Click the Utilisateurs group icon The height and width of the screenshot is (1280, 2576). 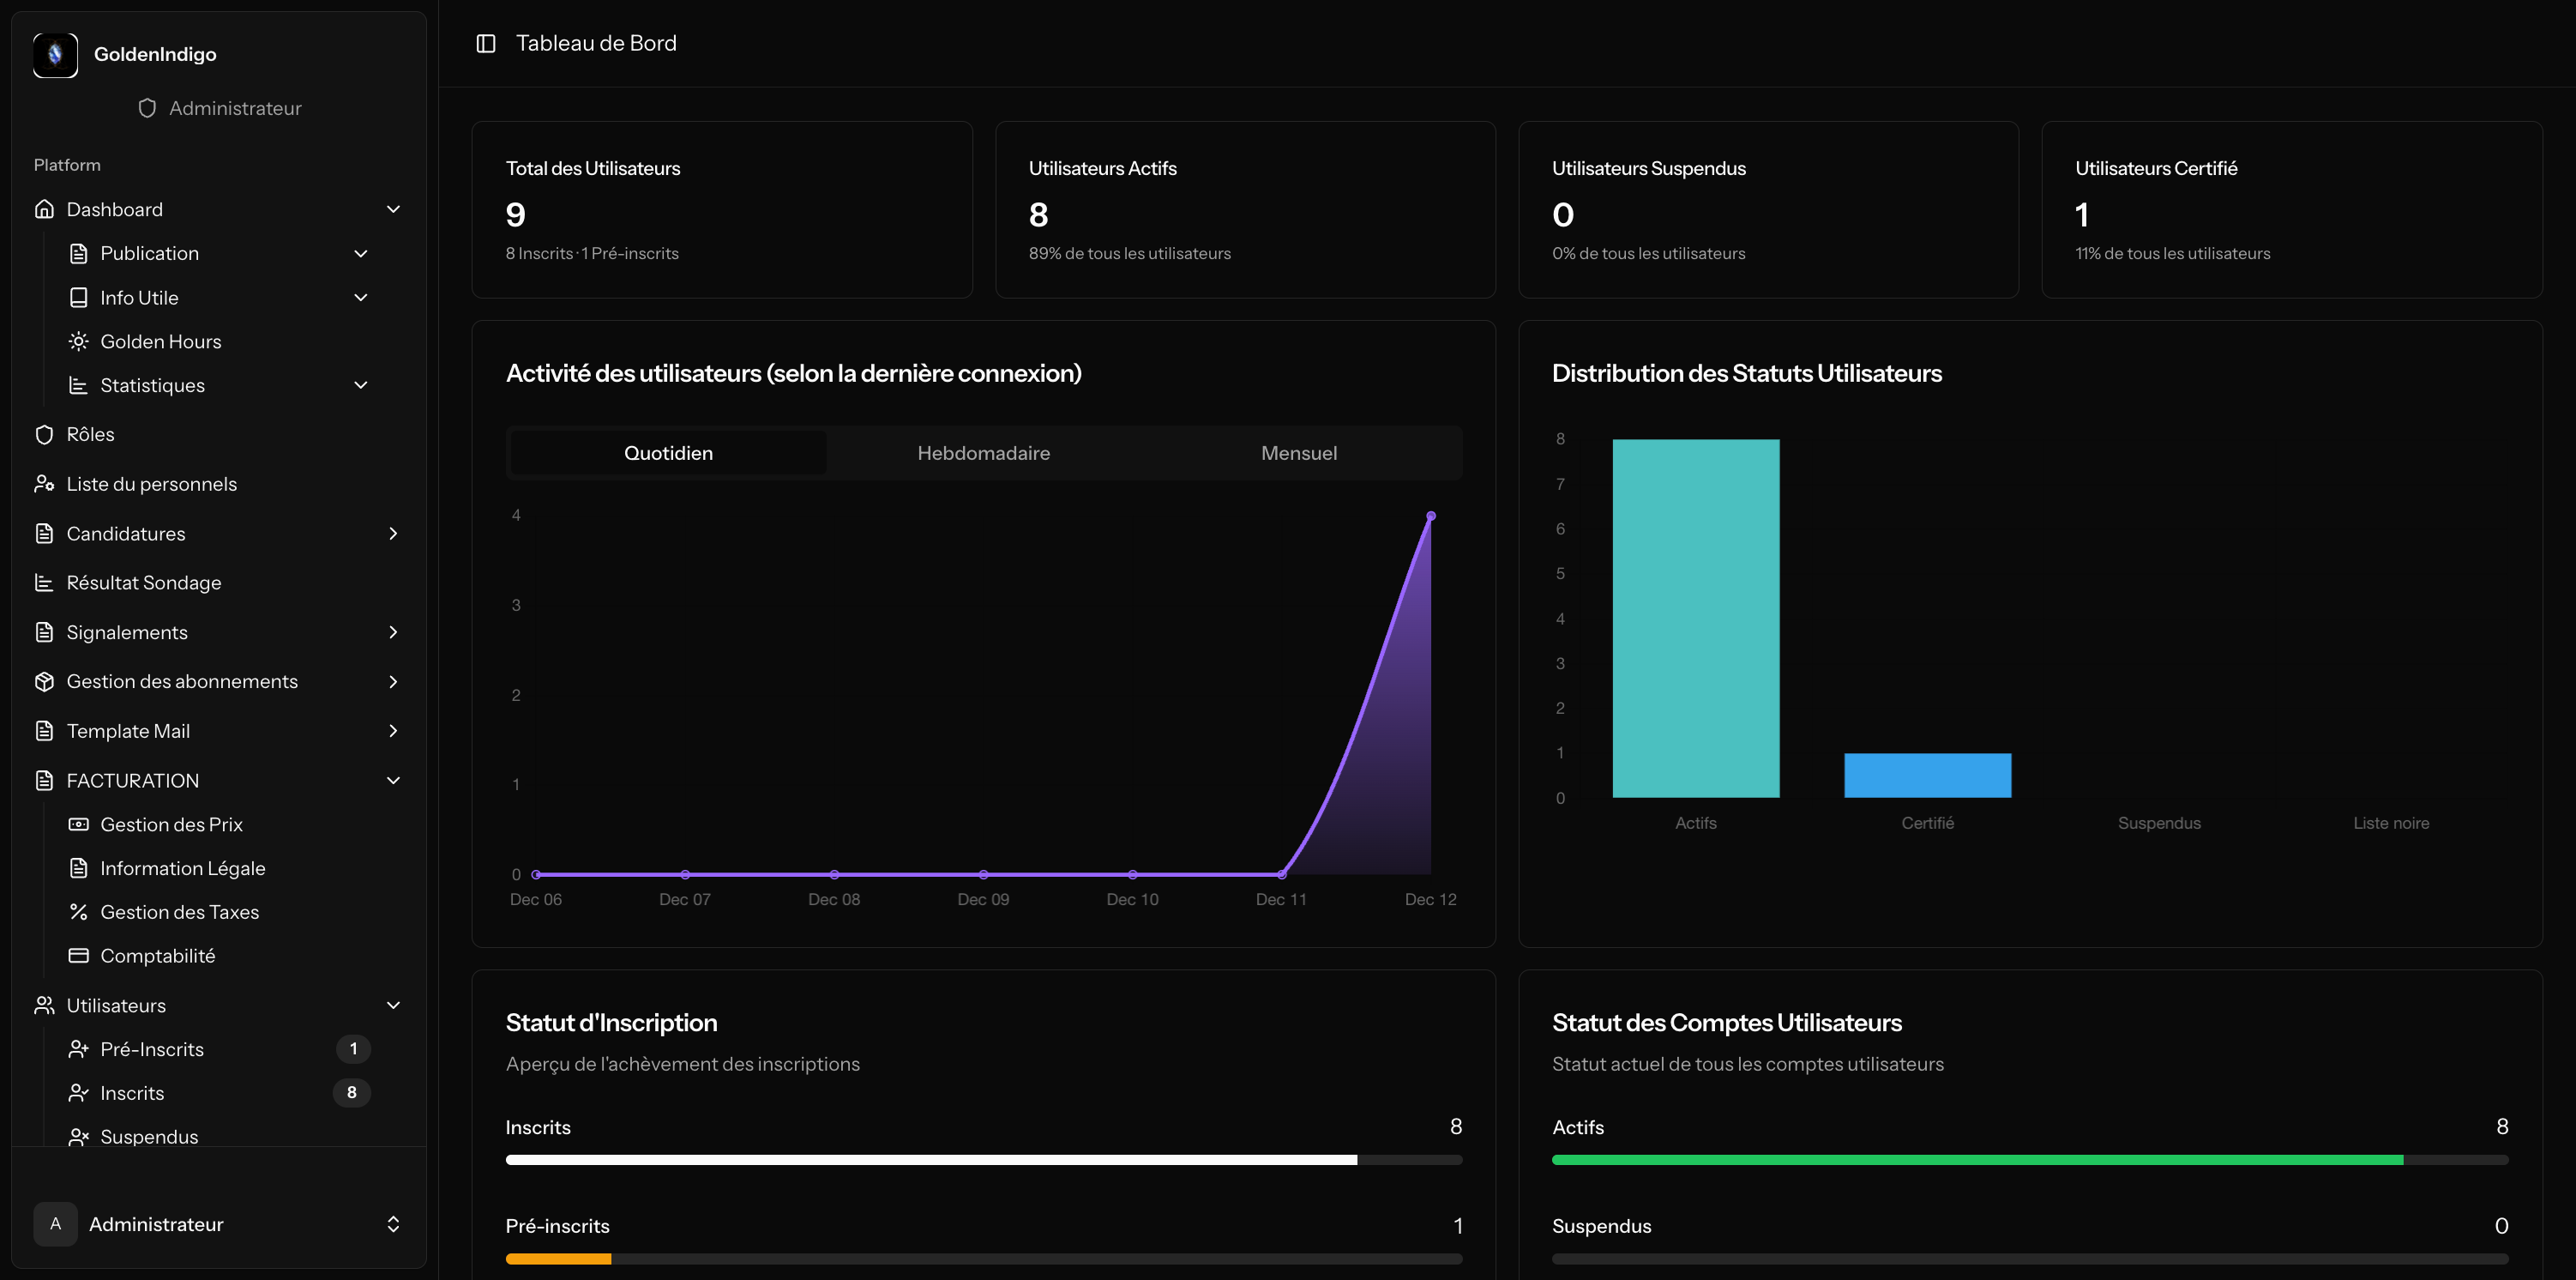(44, 1005)
